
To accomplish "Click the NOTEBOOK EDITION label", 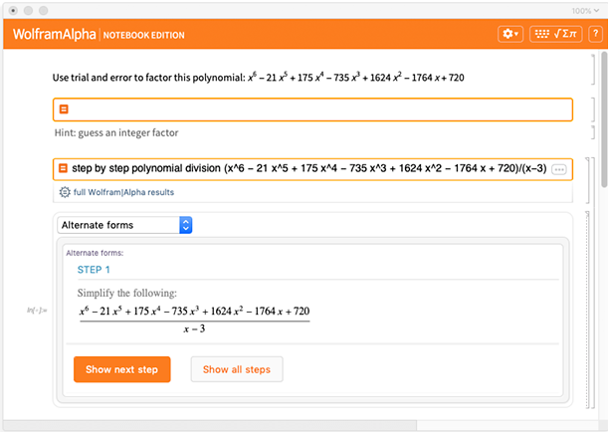I will pos(144,35).
